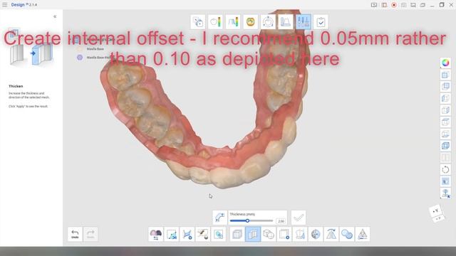
Task: Click the cube icon left of Thicken tool
Action: (x=237, y=234)
